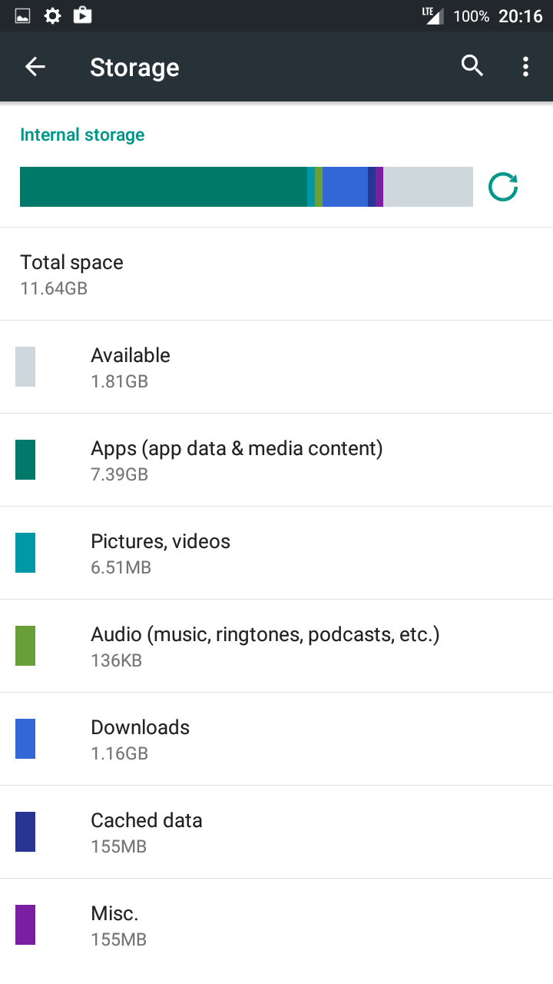Open the Pictures, videos entry
Screen dimensions: 553x984
pyautogui.click(x=161, y=553)
